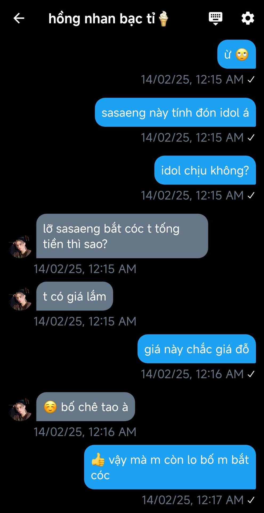Viewport: 264px width, 513px height.
Task: Open the keyboard toggle icon
Action: [x=216, y=18]
